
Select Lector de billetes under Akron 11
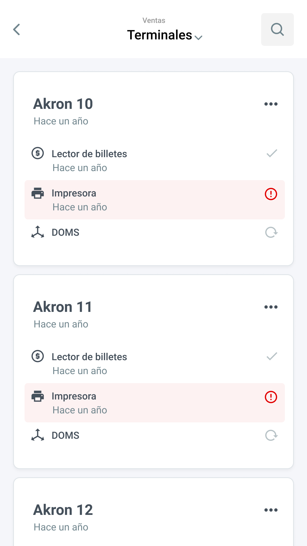(89, 357)
